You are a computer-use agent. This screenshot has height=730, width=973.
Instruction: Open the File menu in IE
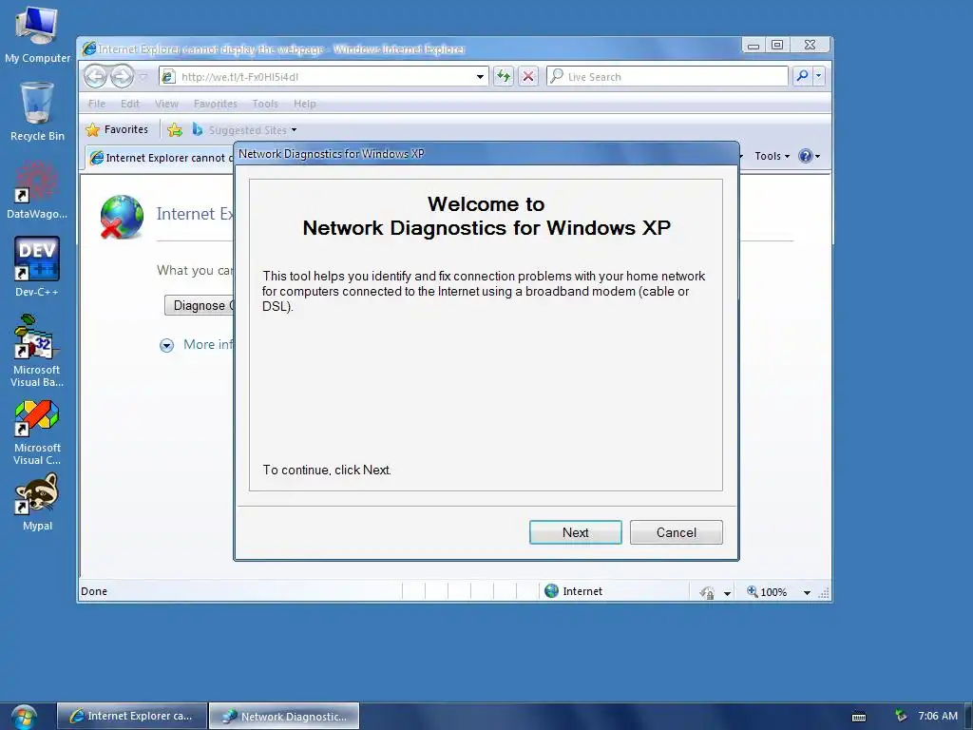click(x=97, y=104)
